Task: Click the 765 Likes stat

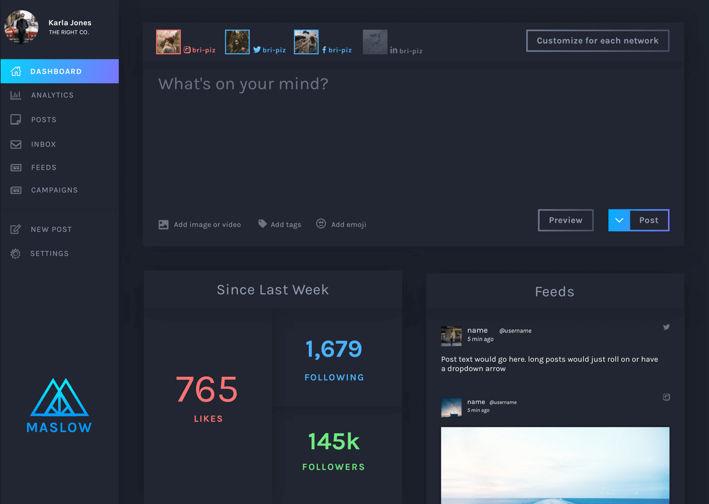Action: coord(207,398)
